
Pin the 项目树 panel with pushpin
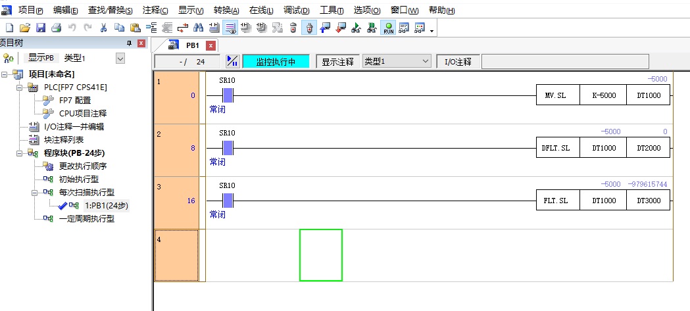pos(129,43)
